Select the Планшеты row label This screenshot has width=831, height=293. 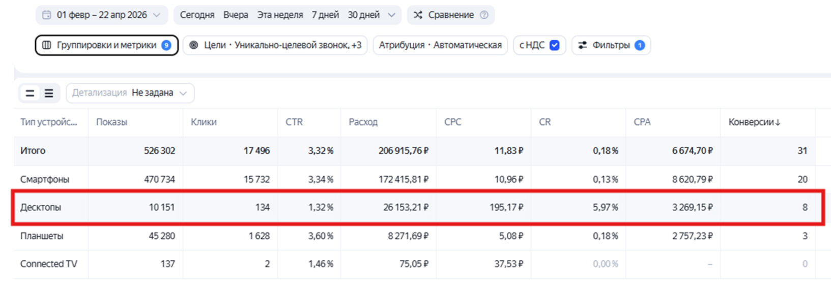[42, 236]
